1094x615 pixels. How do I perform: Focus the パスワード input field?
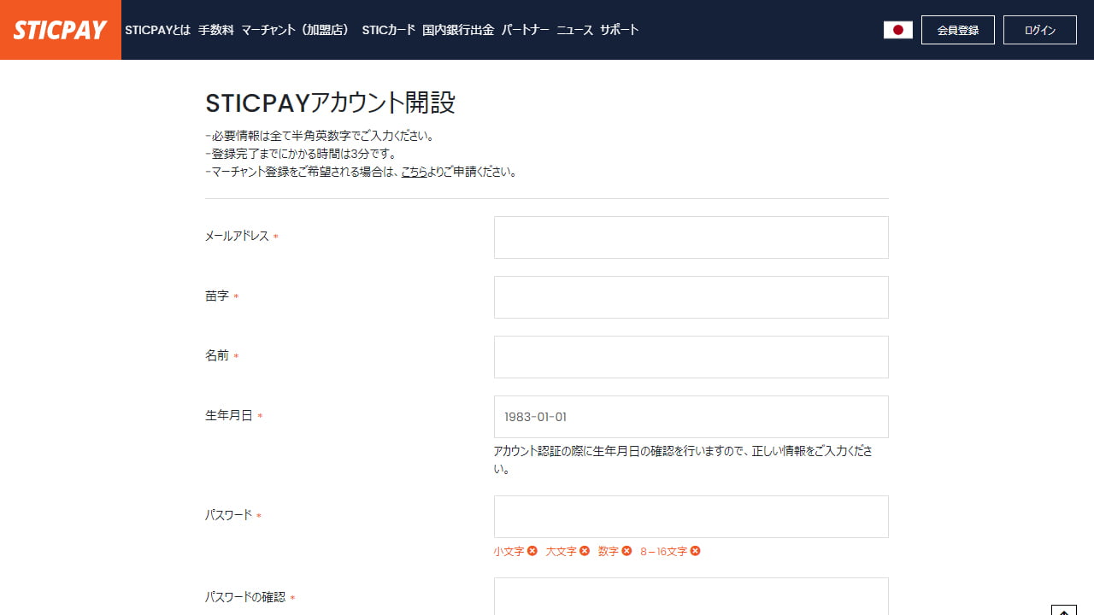click(x=691, y=517)
